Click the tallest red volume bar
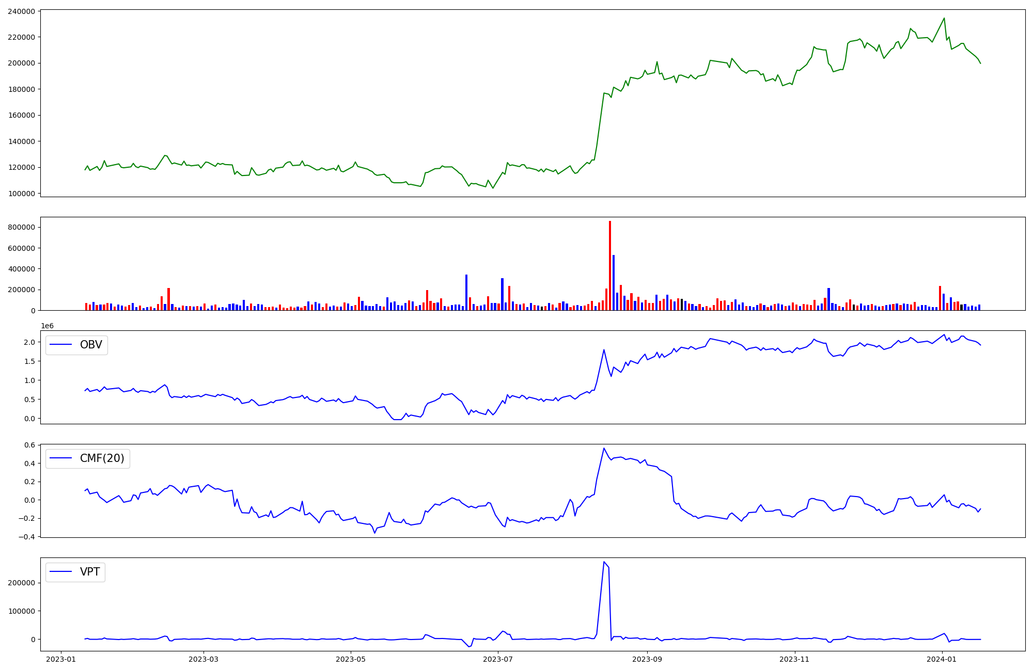Viewport: 1033px width, 671px height. (x=610, y=266)
